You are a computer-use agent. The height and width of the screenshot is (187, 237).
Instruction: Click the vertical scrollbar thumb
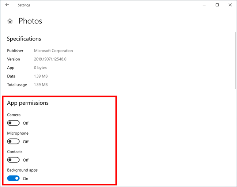236,60
